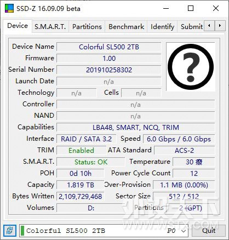The height and width of the screenshot is (240, 229).
Task: Click the Serial Number field
Action: click(109, 70)
